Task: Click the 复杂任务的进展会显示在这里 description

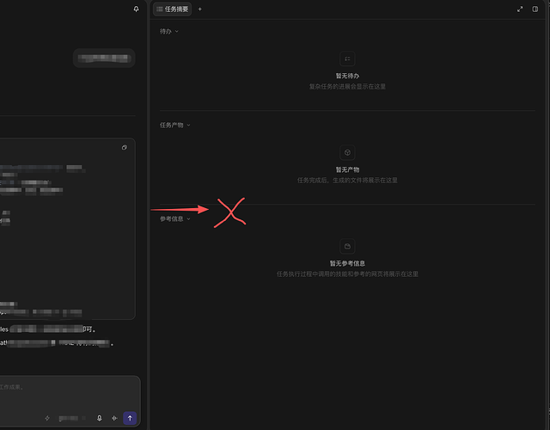Action: [347, 86]
